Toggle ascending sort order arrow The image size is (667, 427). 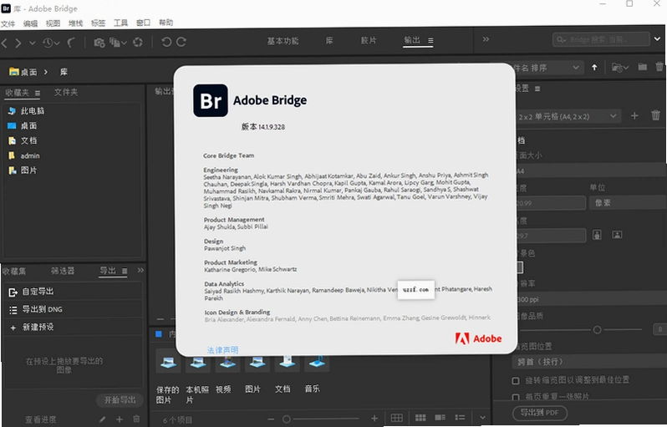click(x=594, y=67)
